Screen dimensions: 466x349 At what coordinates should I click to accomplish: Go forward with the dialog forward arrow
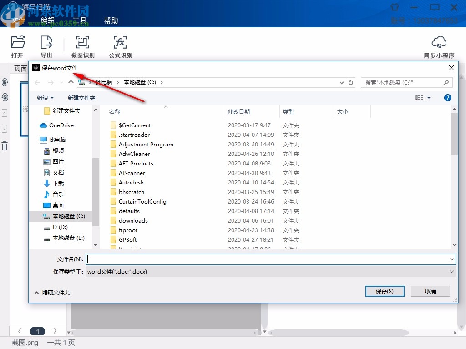(x=51, y=83)
